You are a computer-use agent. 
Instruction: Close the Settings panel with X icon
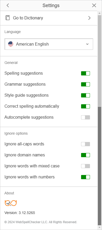click(x=94, y=6)
